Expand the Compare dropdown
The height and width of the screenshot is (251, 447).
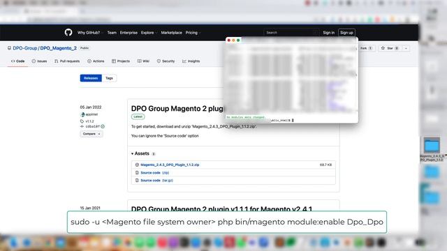click(91, 134)
